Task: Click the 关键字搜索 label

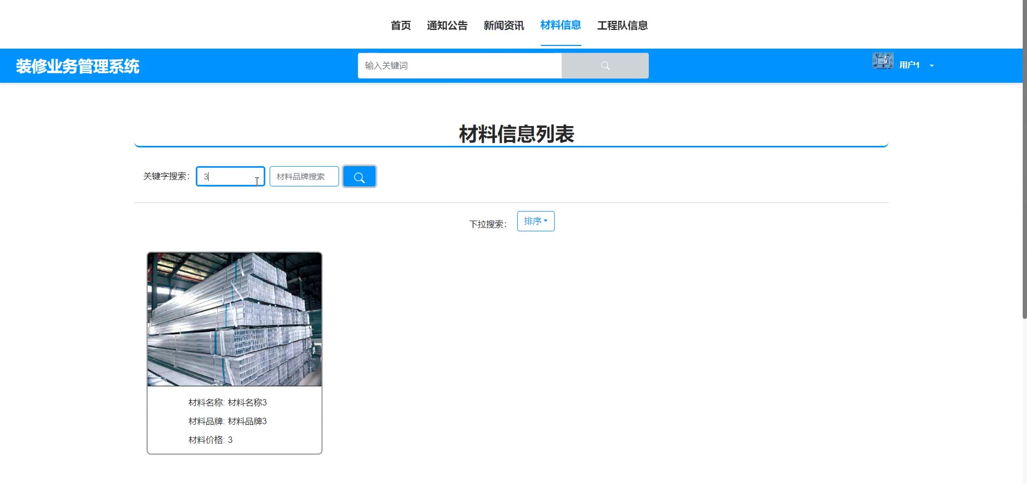Action: [x=166, y=176]
